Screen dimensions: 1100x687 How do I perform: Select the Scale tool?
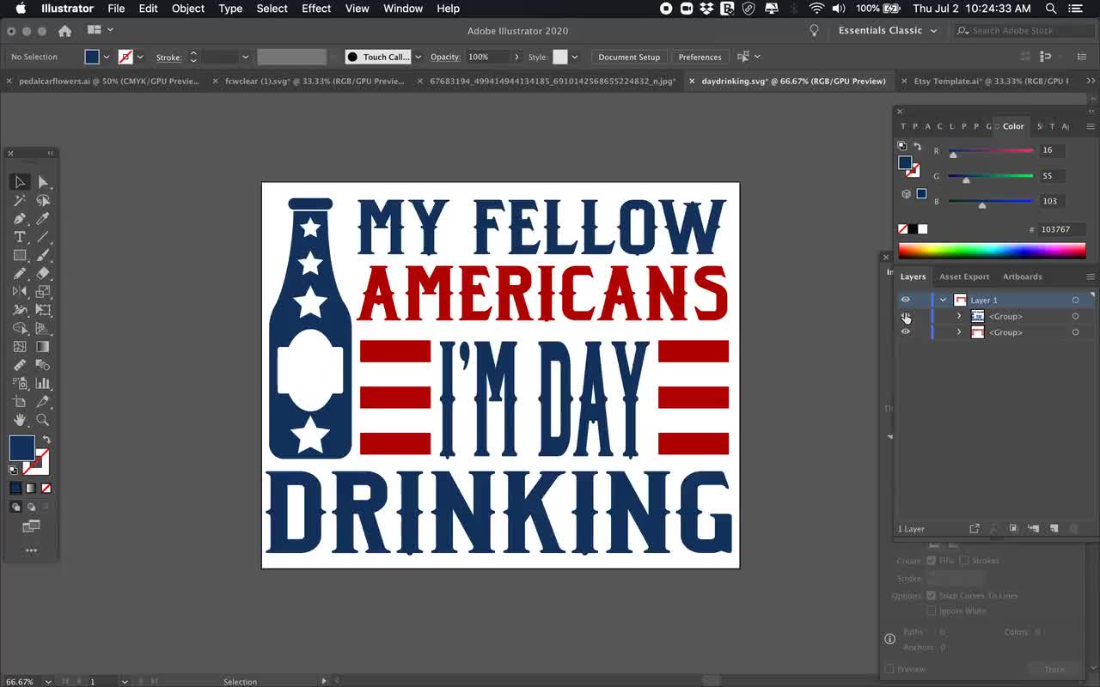(43, 292)
